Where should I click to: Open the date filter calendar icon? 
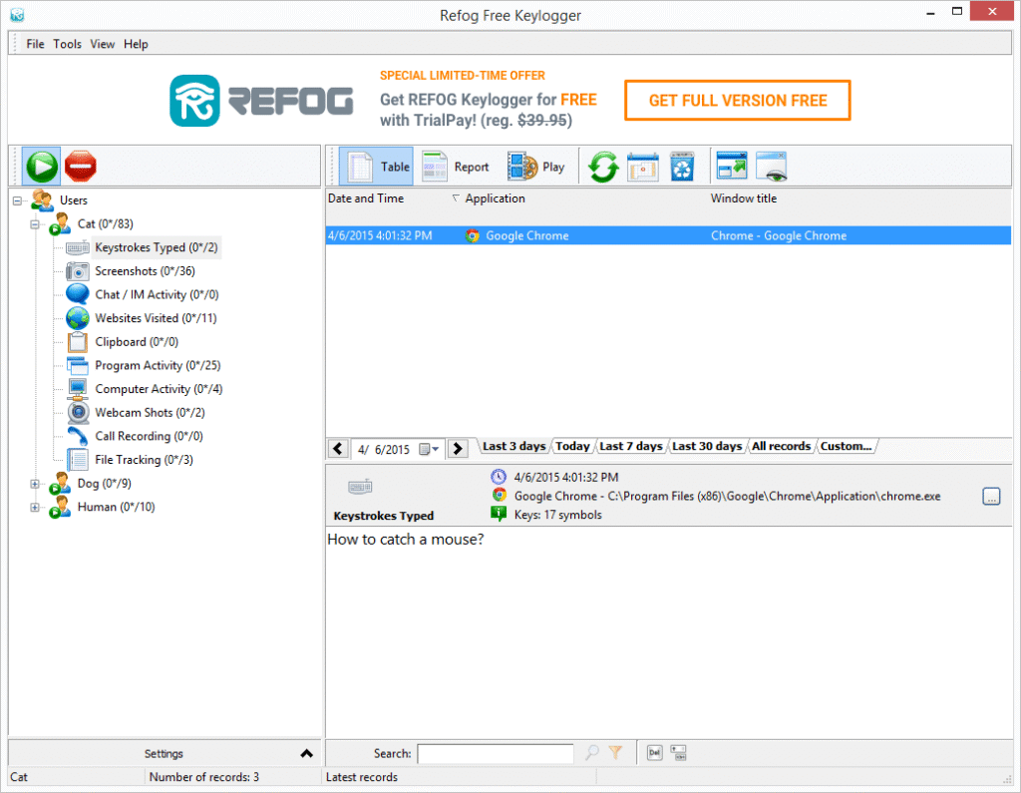(642, 166)
